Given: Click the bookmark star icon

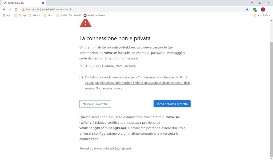Looking at the screenshot, I should [247, 9].
